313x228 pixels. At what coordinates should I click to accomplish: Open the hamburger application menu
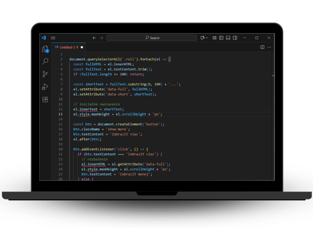[53, 38]
